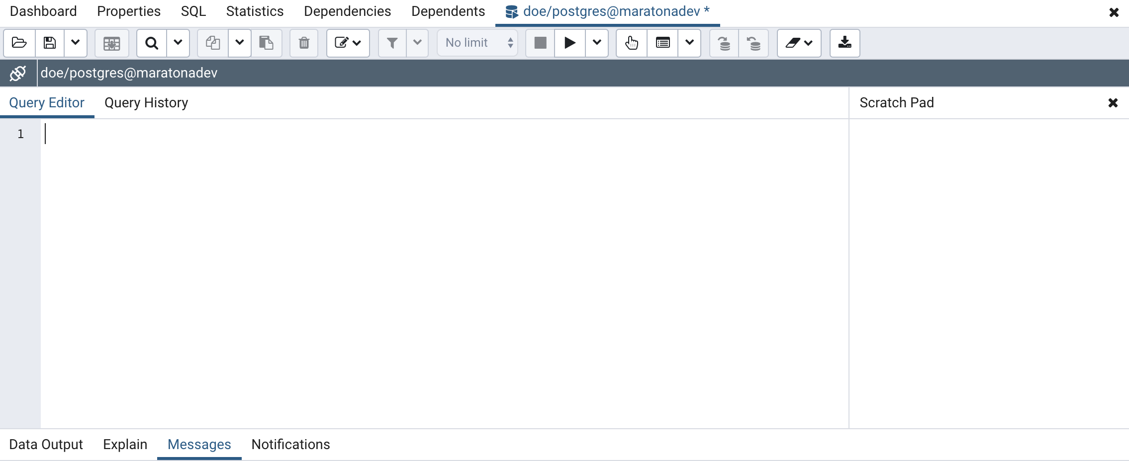Click the Download as CSV icon
The width and height of the screenshot is (1129, 461).
(x=845, y=43)
